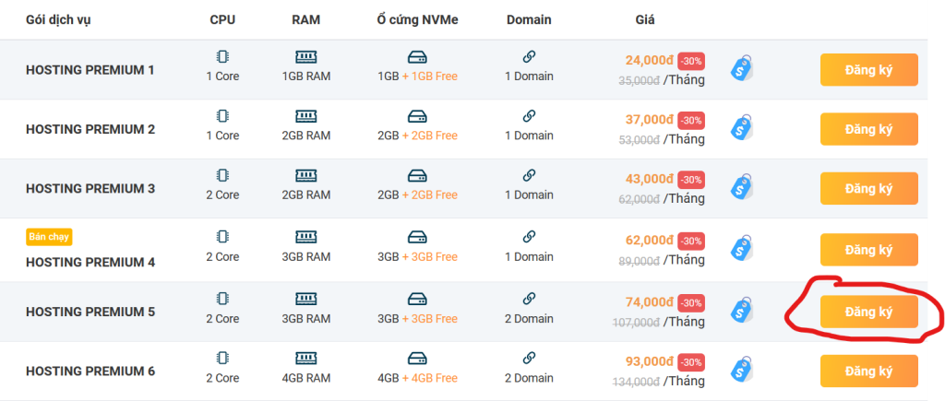Click the price tag icon for Hosting Premium 1
The image size is (945, 401).
743,69
